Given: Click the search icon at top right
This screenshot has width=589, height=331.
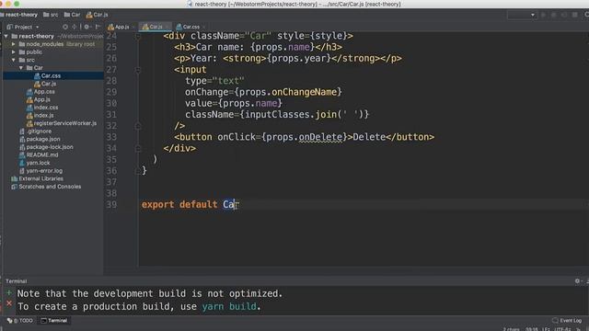Looking at the screenshot, I should pos(586,15).
